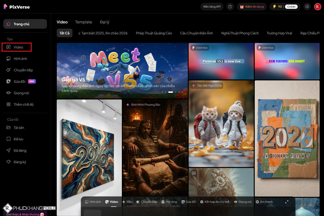The image size is (324, 216).
Task: Open the help question mark icon
Action: [x=230, y=7]
